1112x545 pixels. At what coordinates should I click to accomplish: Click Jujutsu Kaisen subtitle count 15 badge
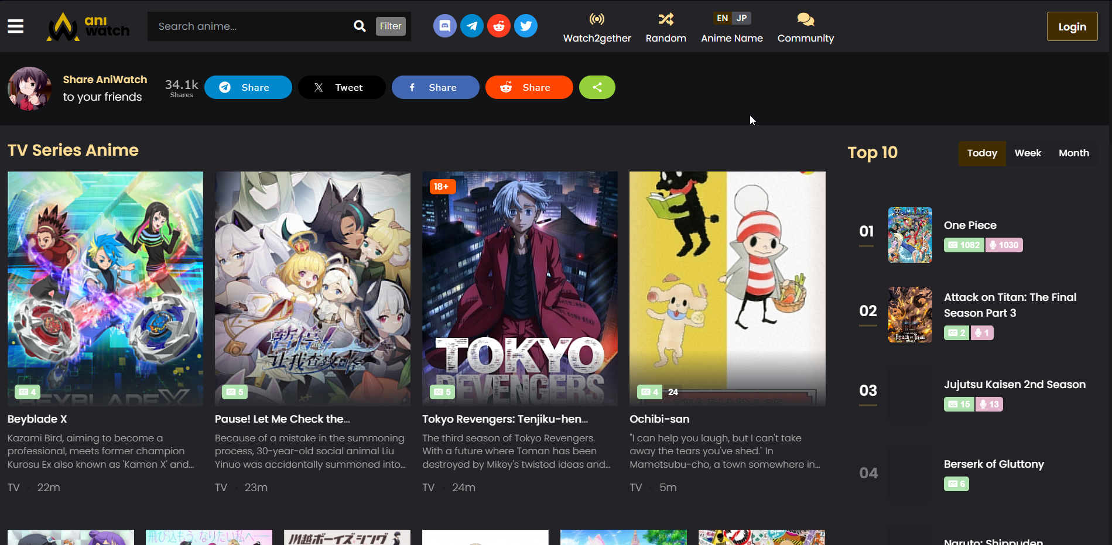pos(959,405)
